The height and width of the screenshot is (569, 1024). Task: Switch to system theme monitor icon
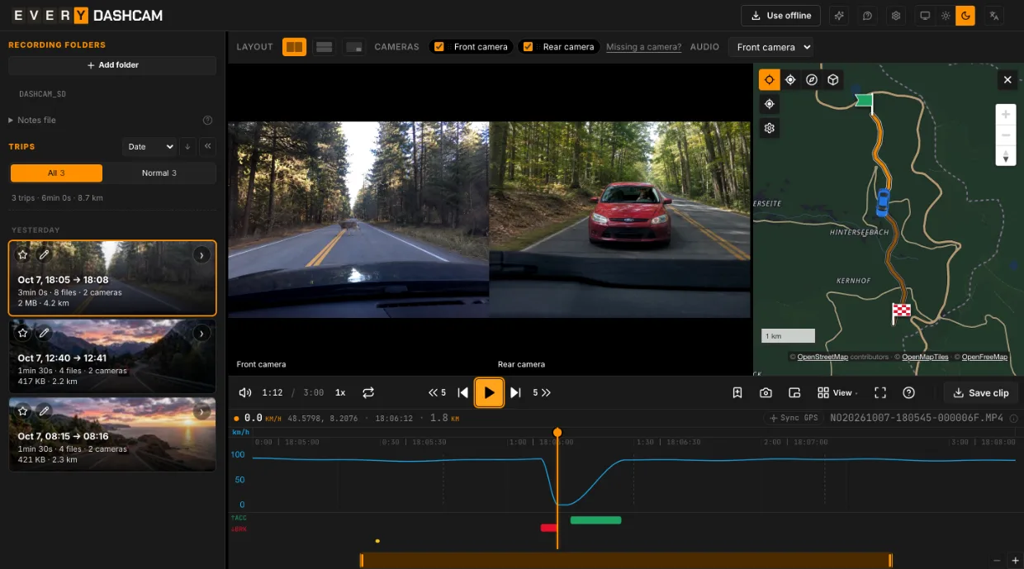coord(925,16)
